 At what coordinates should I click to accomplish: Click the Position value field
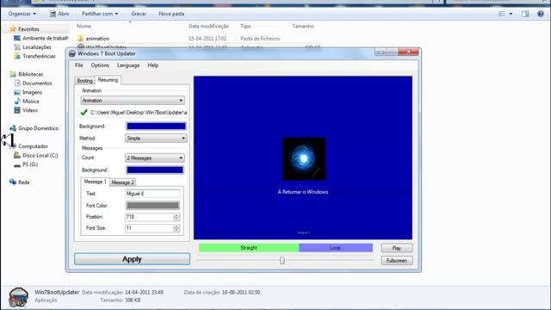149,217
